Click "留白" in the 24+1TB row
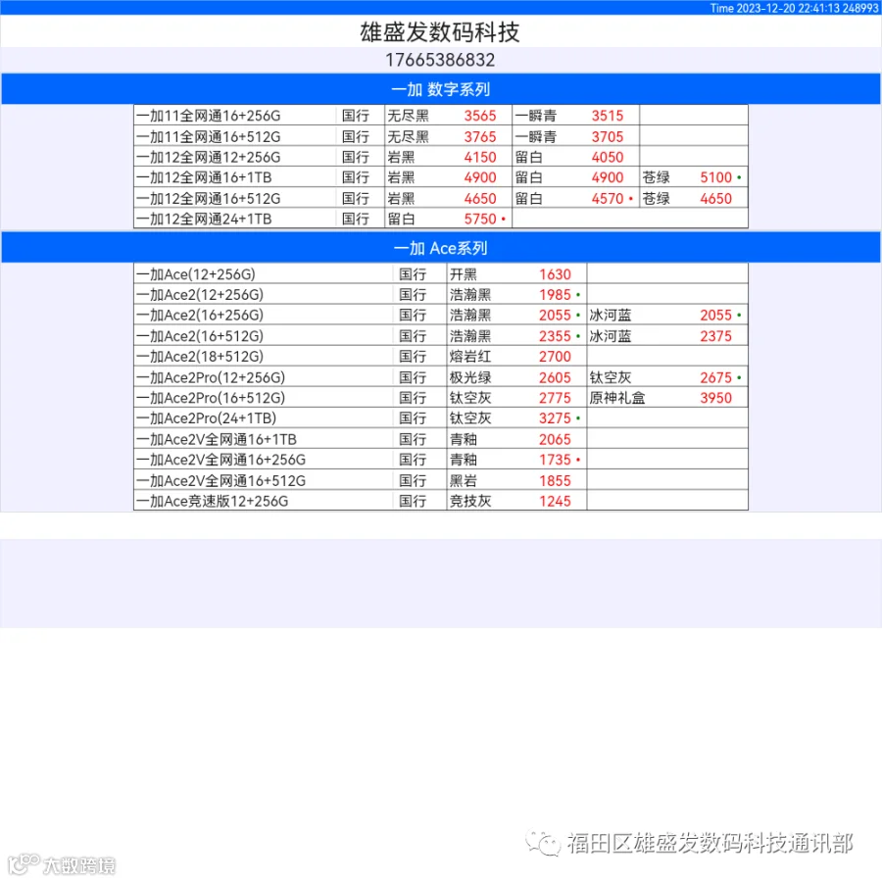882x882 pixels. [401, 219]
